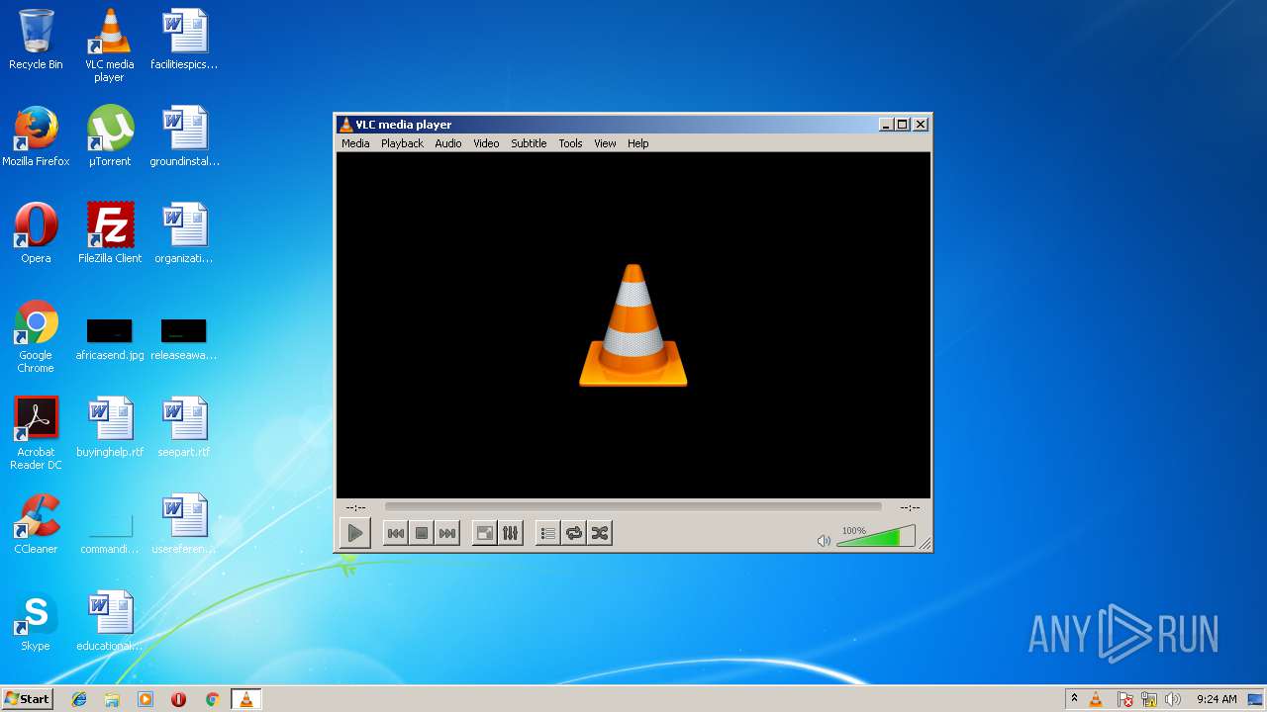Image resolution: width=1267 pixels, height=712 pixels.
Task: Toggle the VLC playlist view
Action: 548,533
